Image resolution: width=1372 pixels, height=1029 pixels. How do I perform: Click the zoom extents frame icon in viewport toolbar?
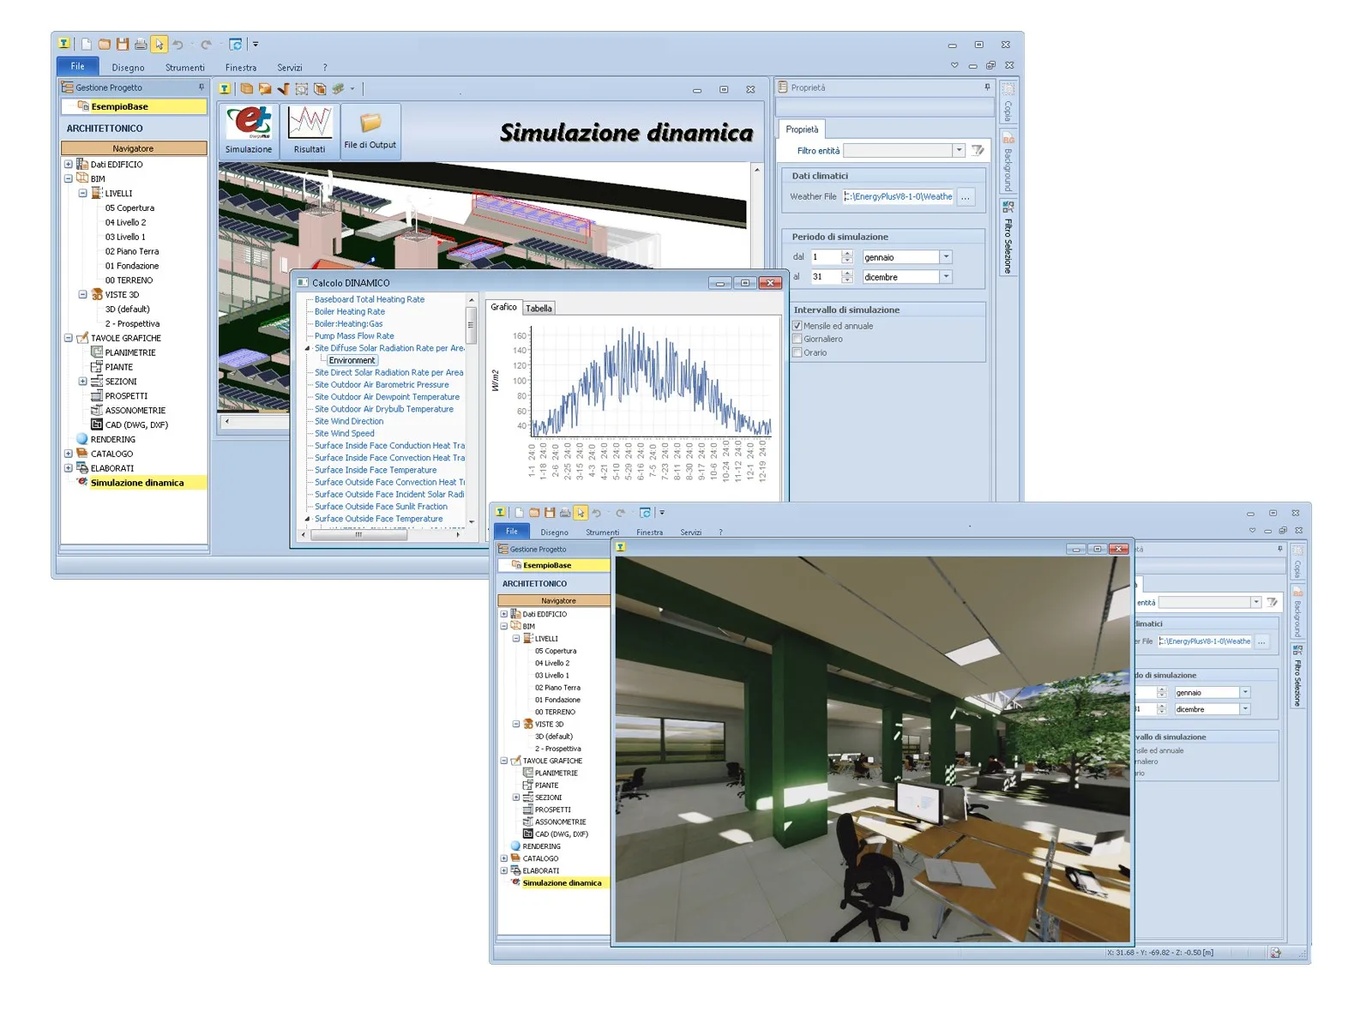302,88
